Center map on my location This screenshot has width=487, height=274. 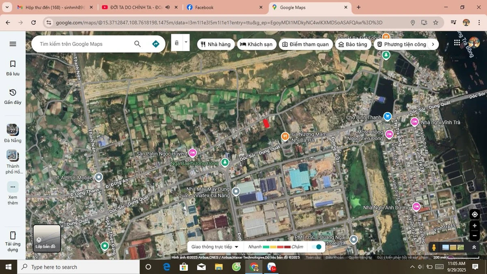coord(474,214)
